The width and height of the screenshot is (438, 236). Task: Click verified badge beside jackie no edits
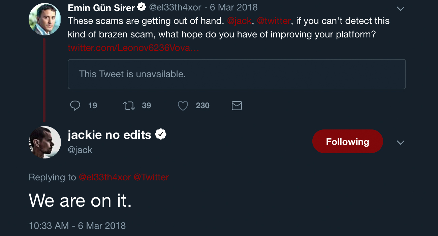pyautogui.click(x=161, y=135)
